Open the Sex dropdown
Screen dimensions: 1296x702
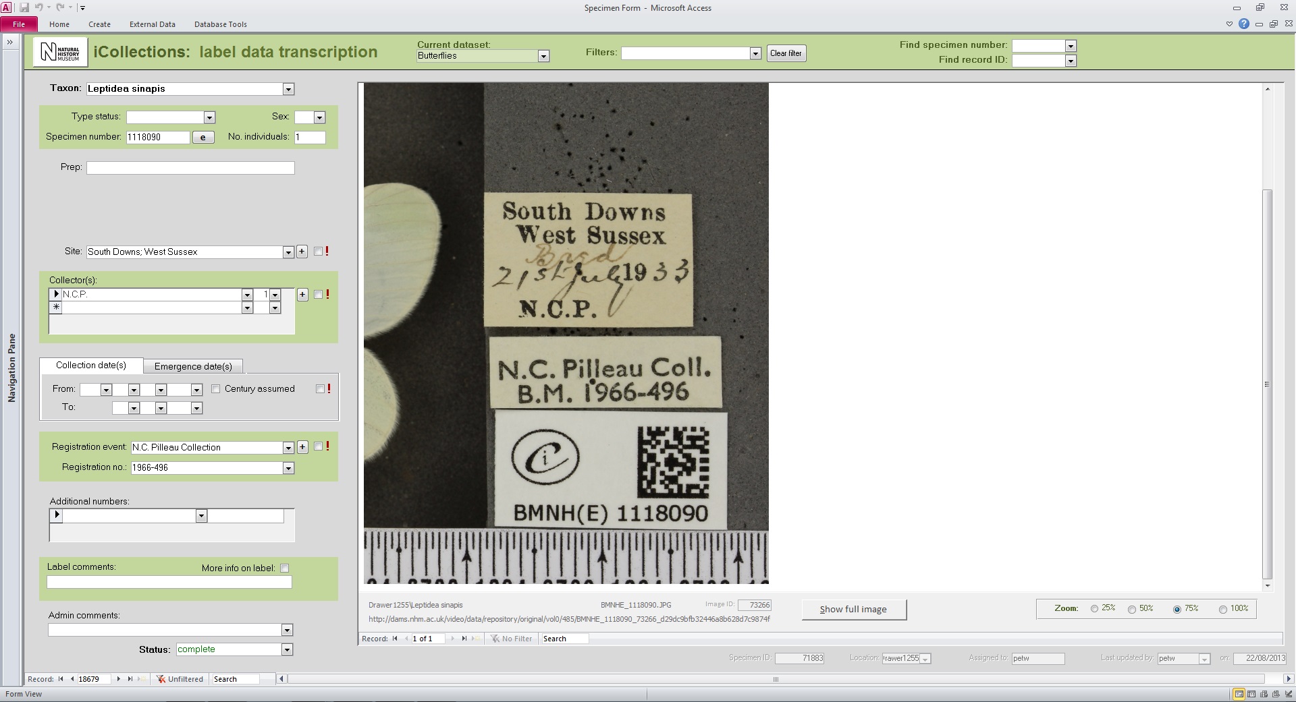point(320,117)
